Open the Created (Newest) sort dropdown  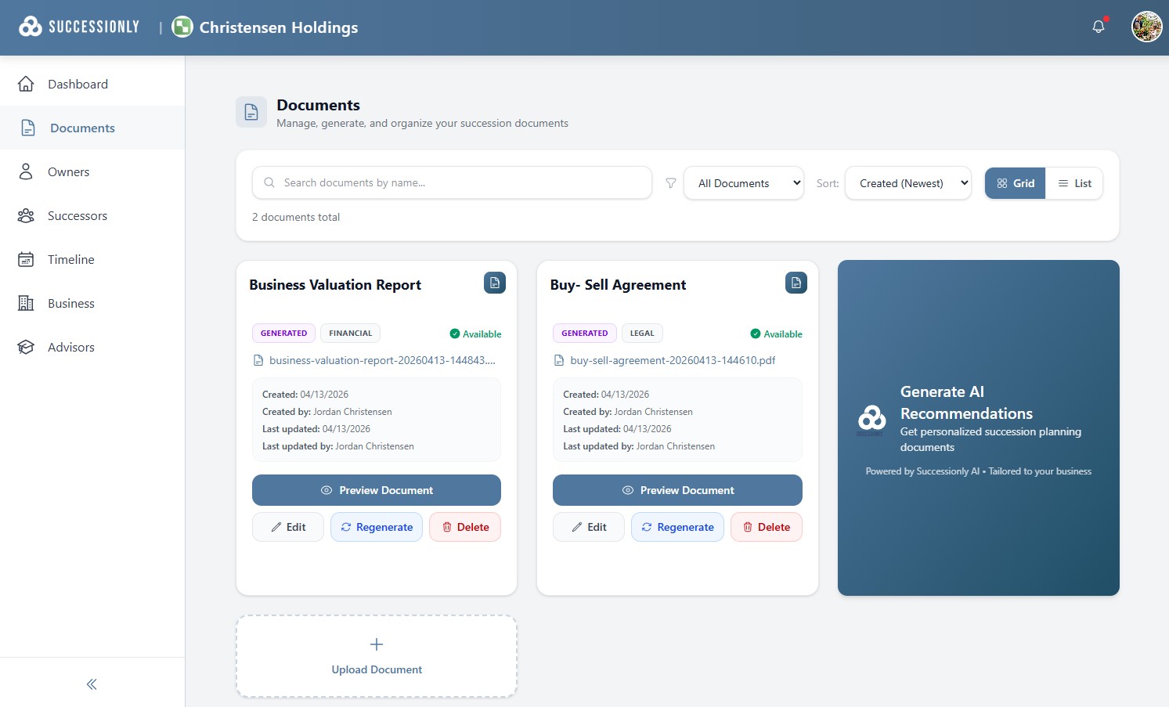click(907, 183)
